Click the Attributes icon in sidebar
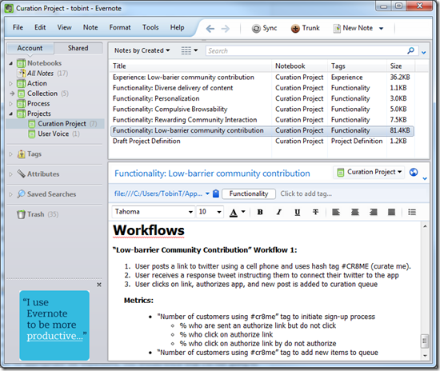Screen dimensions: 440x371 tap(21, 174)
